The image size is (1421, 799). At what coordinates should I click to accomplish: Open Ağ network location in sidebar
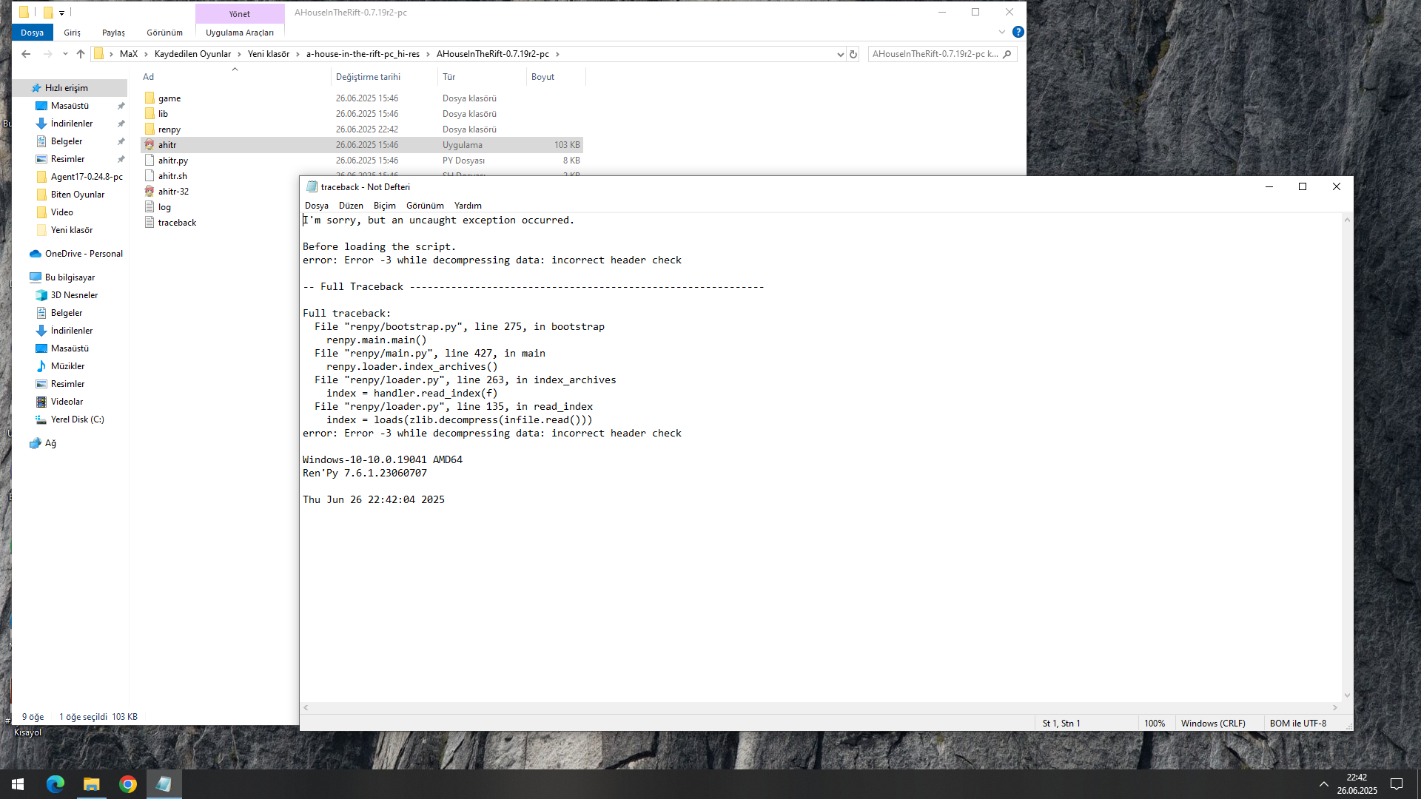(x=50, y=443)
